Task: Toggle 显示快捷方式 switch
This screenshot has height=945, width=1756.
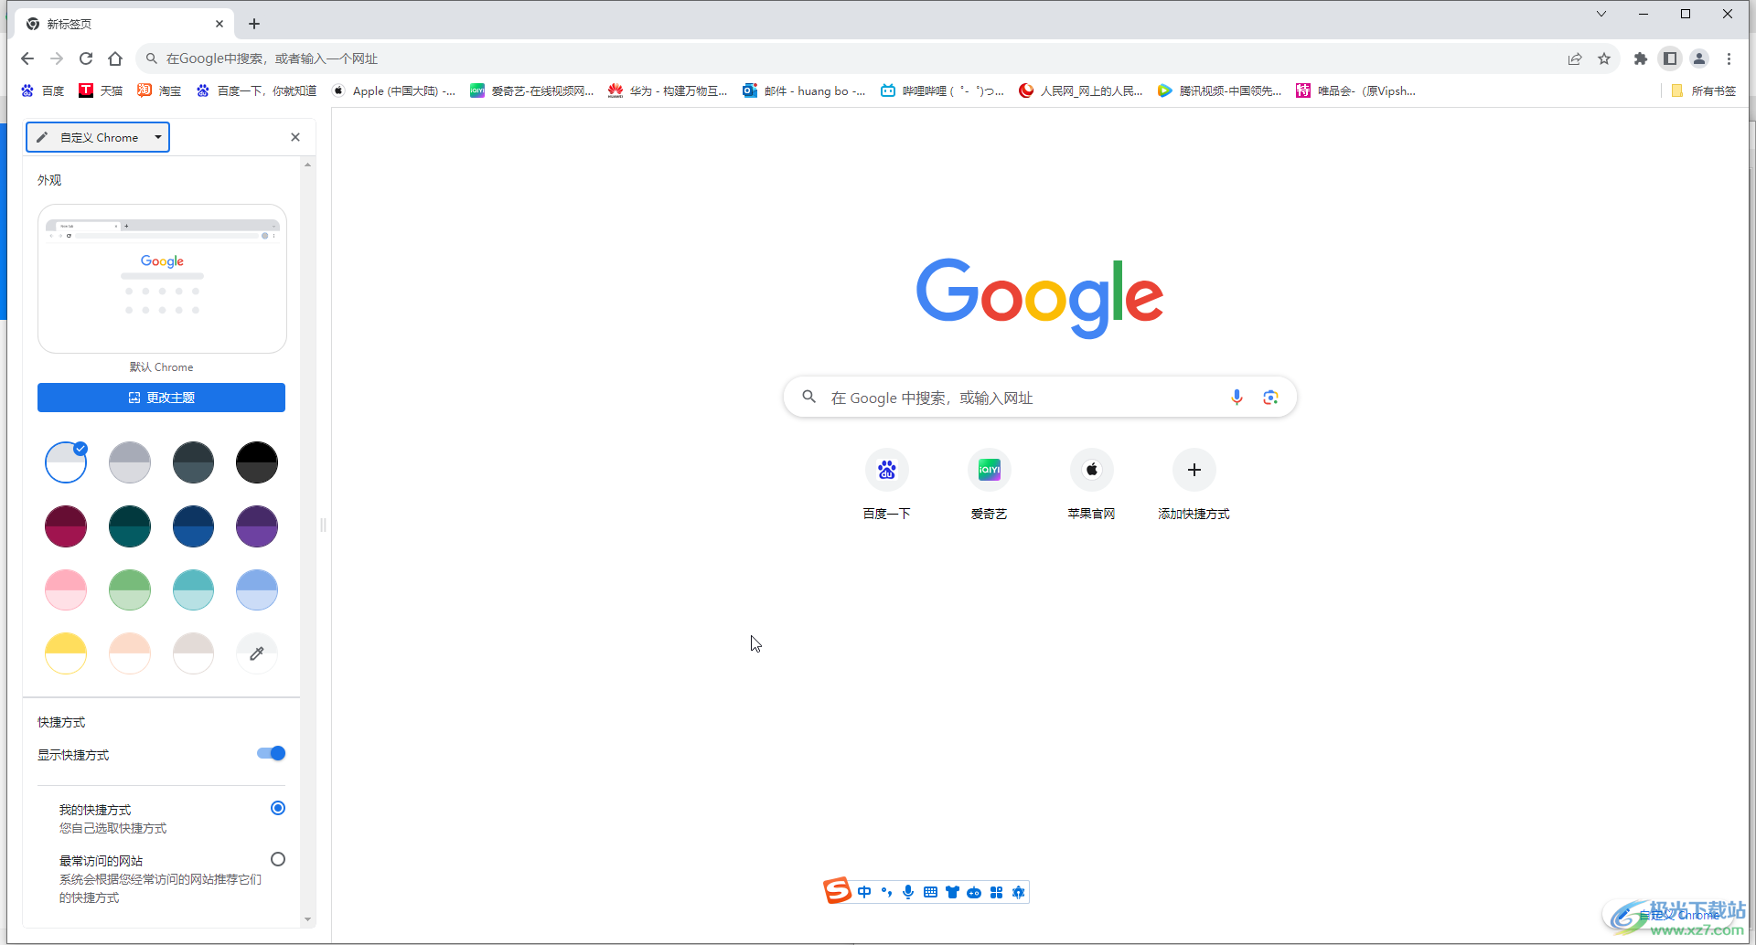Action: (272, 753)
